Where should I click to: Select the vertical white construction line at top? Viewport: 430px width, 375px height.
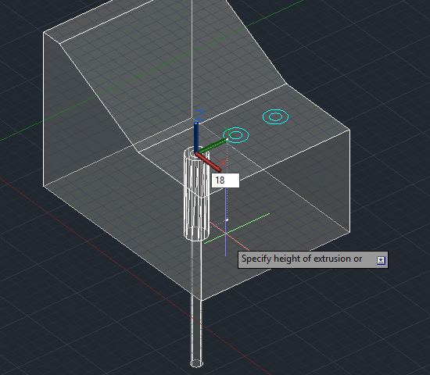coord(192,59)
